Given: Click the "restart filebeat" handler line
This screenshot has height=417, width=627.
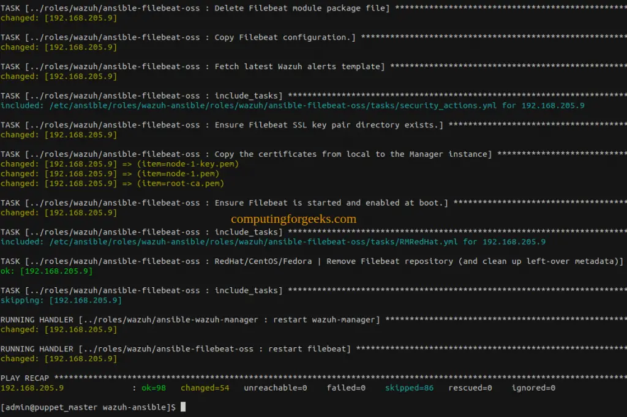Looking at the screenshot, I should coord(313,349).
